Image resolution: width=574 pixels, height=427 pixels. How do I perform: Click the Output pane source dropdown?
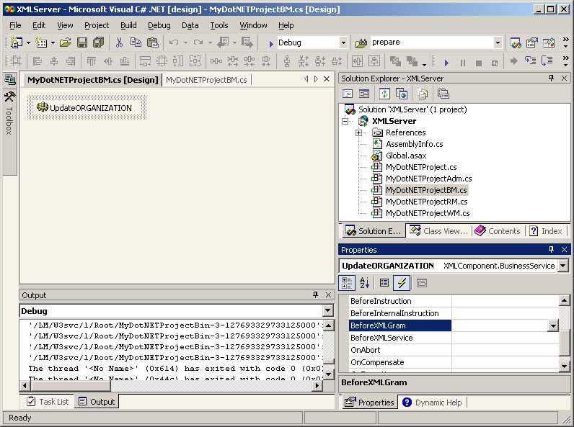pyautogui.click(x=327, y=311)
